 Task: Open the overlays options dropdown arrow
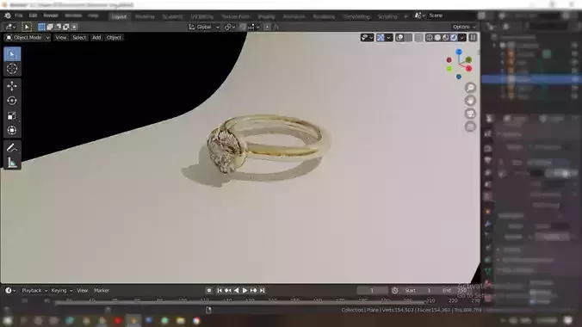point(408,38)
